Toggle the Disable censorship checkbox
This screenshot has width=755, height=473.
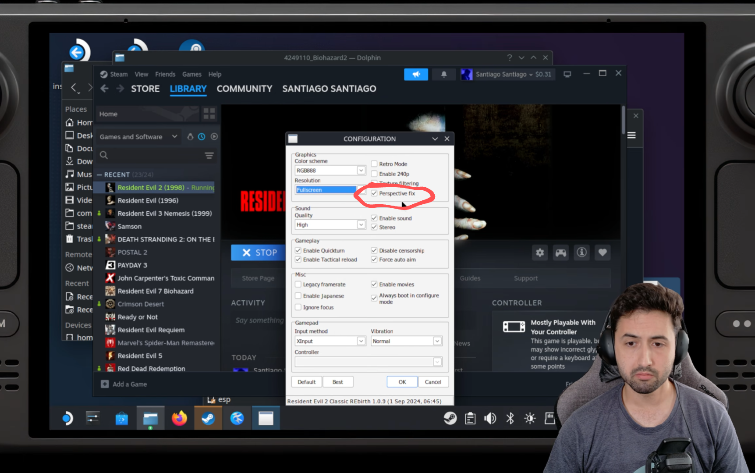[374, 251]
